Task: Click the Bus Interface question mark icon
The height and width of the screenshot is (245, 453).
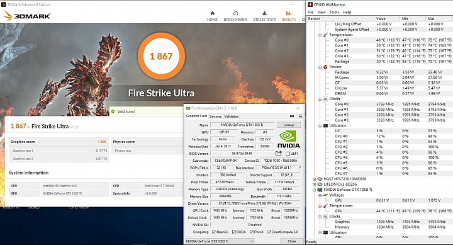Action: tap(299, 168)
